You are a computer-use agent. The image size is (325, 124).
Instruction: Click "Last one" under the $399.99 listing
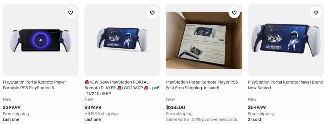pyautogui.click(x=11, y=119)
